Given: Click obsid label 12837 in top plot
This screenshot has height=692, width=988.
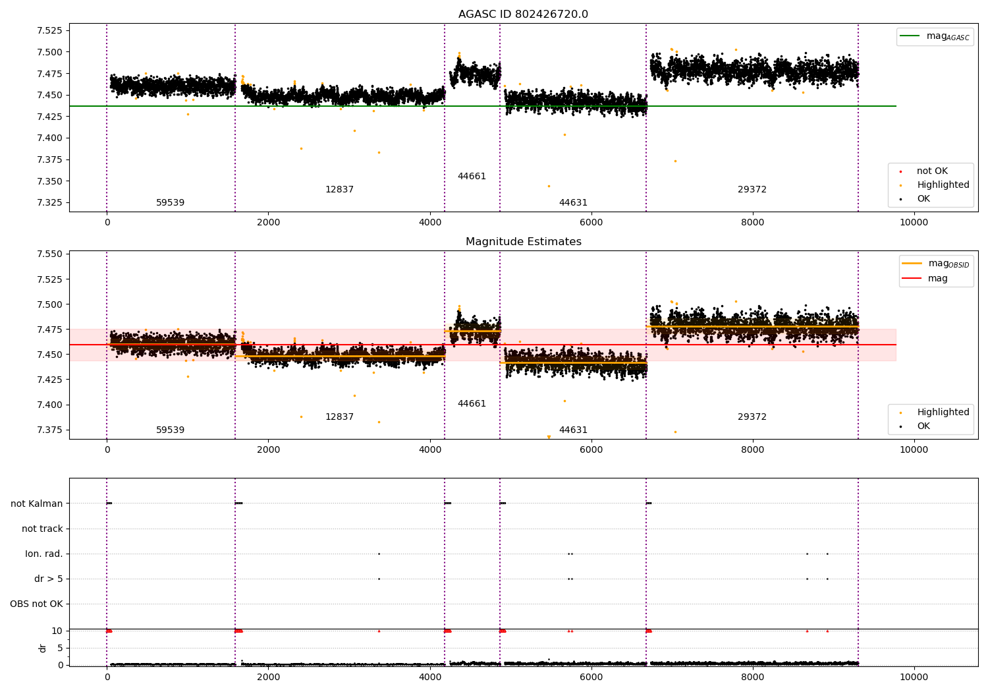Looking at the screenshot, I should (339, 190).
